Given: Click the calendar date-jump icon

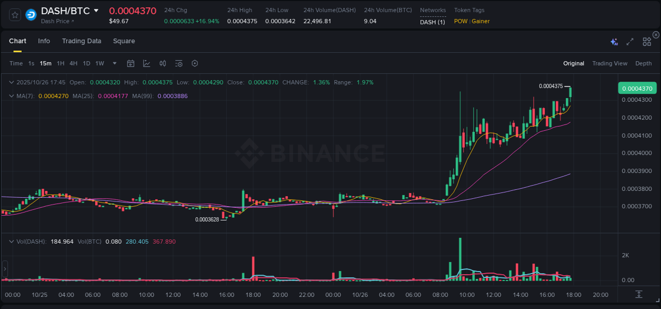Looking at the screenshot, I should 131,63.
